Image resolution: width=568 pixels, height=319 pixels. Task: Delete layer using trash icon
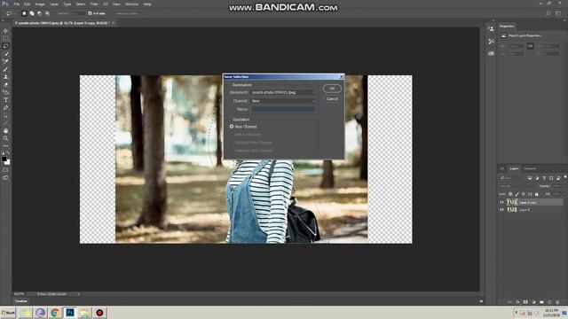coord(557,302)
